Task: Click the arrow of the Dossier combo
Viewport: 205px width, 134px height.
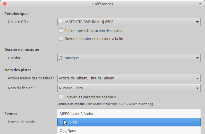Action: tap(197, 58)
